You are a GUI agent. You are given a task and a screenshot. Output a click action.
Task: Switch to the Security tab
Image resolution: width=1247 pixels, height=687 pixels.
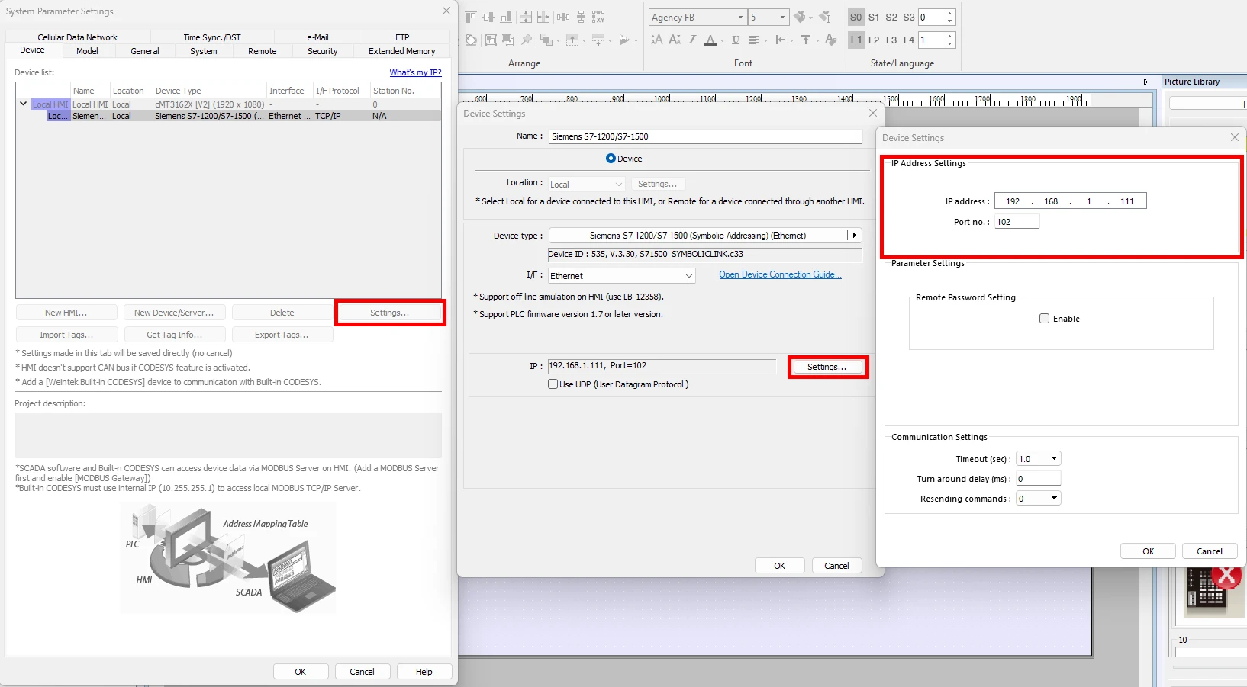[x=322, y=51]
